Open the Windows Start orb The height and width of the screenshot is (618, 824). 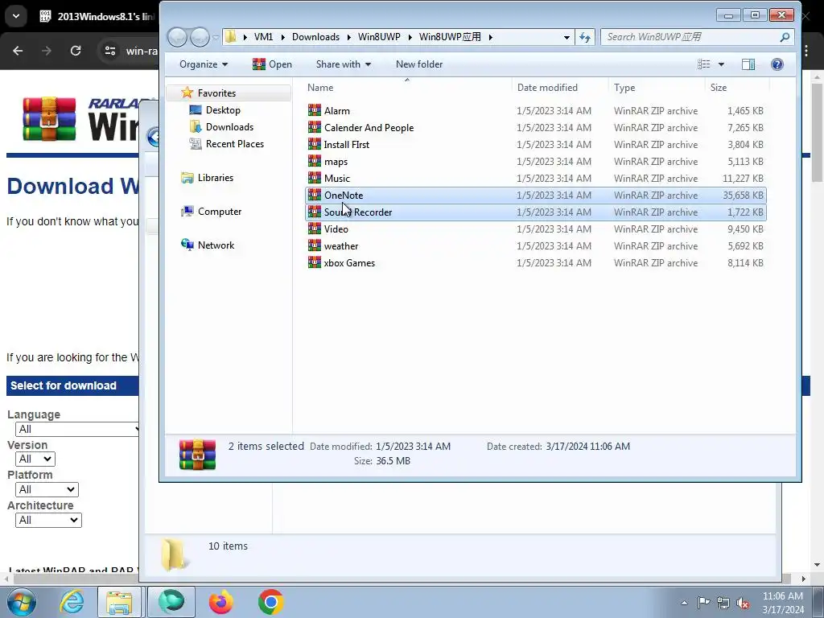click(22, 602)
